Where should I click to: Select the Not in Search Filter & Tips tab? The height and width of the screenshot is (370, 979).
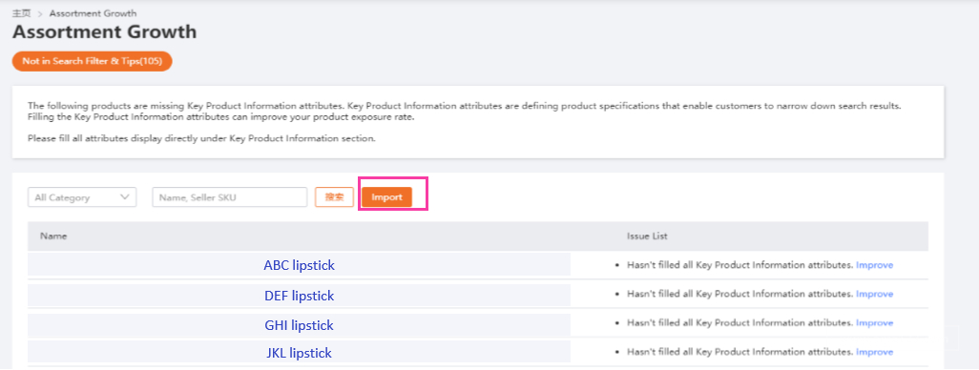pos(92,61)
